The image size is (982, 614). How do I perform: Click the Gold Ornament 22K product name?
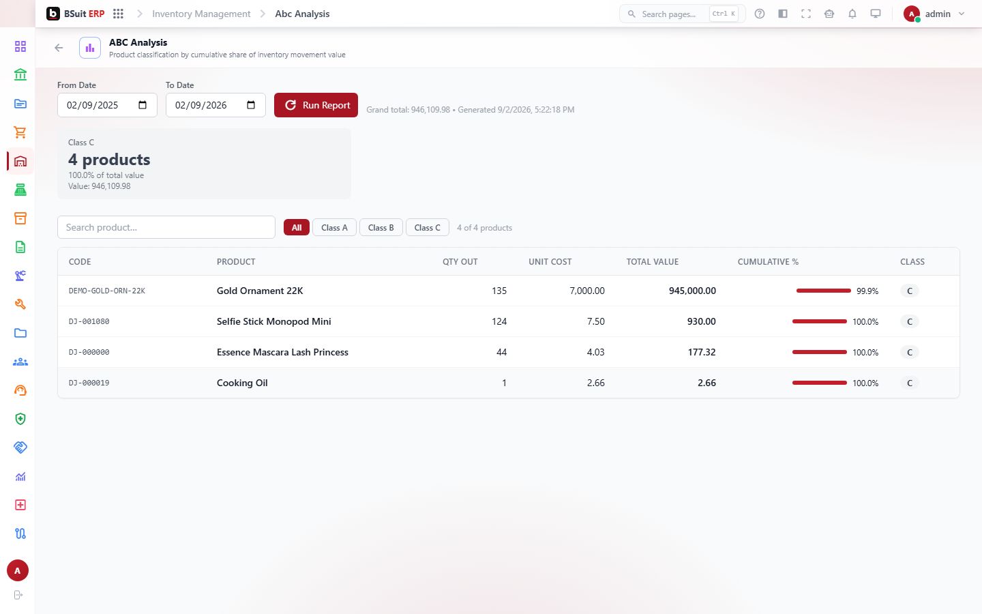click(x=260, y=291)
